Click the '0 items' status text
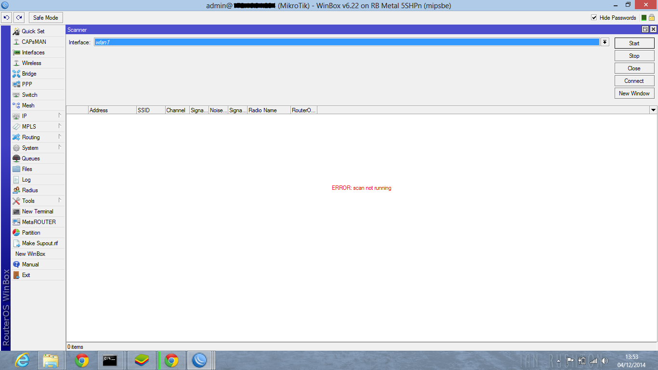Image resolution: width=658 pixels, height=370 pixels. click(75, 347)
